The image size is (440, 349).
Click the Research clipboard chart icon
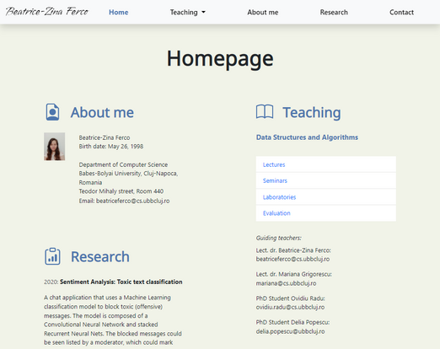click(x=52, y=256)
